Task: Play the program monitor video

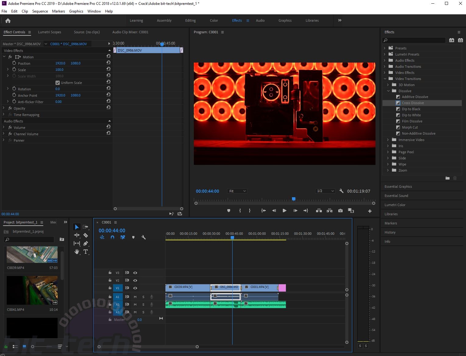Action: [x=284, y=211]
